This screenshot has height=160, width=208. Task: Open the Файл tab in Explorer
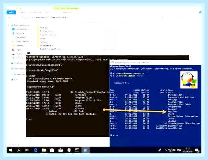click(x=11, y=12)
